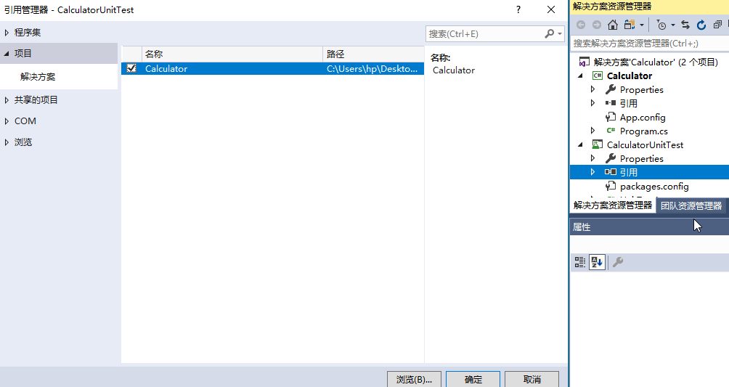Screen dimensions: 729x387
Task: Click the references icon under Calculator project
Action: [x=611, y=103]
